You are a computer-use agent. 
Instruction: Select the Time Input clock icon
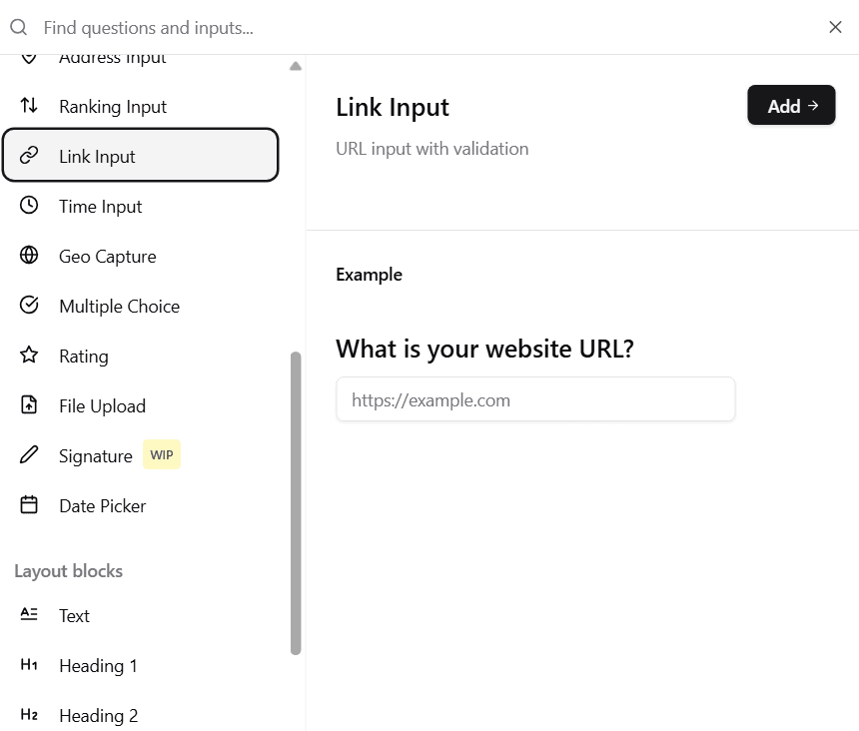[27, 206]
